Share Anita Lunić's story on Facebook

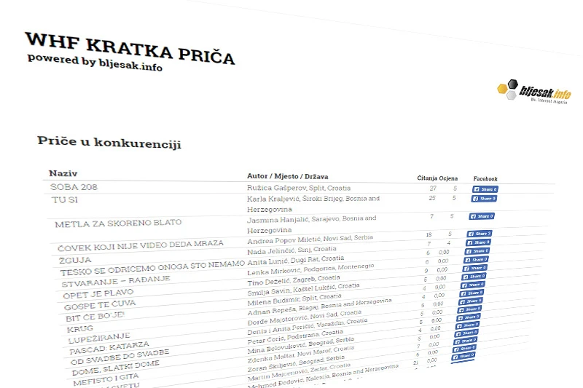(x=477, y=251)
